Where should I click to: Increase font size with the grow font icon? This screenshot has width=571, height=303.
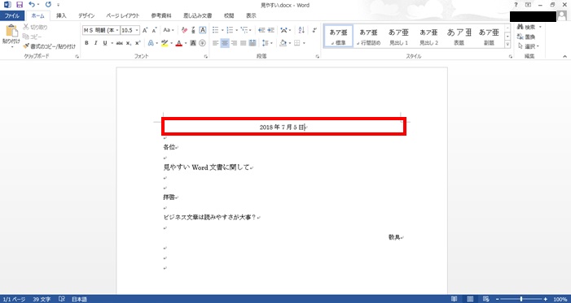point(145,30)
